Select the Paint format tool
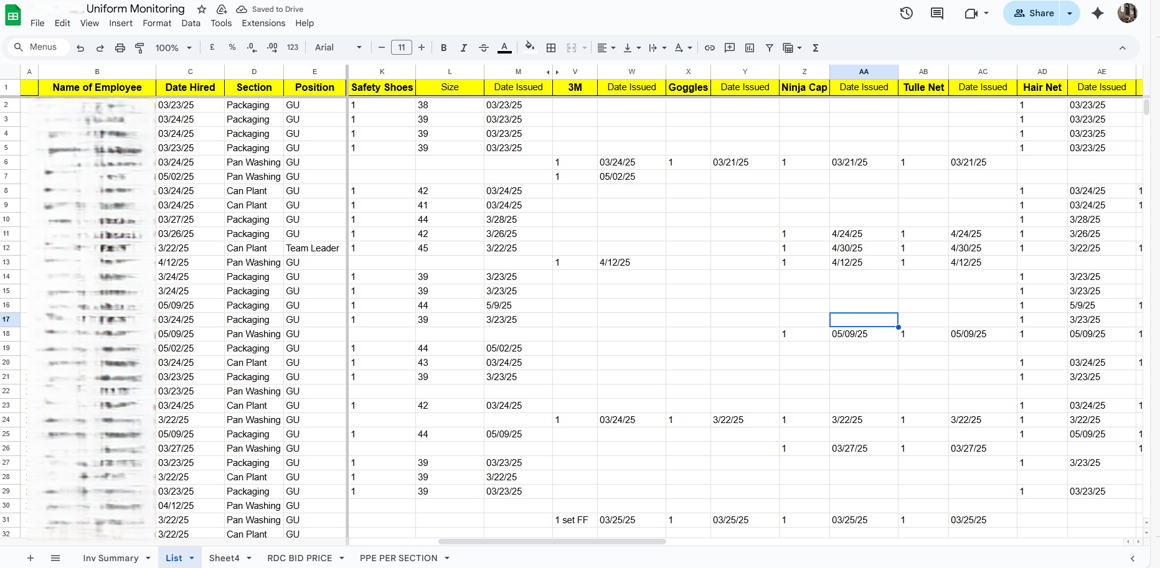The height and width of the screenshot is (568, 1160). tap(140, 48)
